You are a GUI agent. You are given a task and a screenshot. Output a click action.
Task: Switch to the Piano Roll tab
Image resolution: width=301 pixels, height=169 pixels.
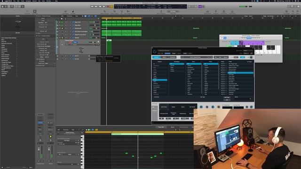pyautogui.click(x=161, y=127)
